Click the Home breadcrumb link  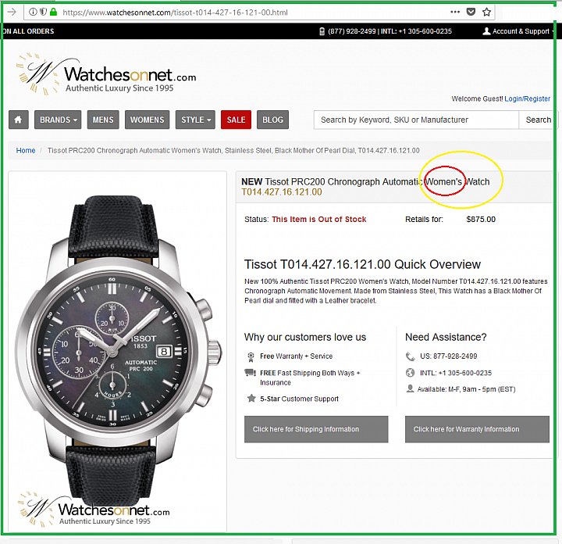(26, 150)
